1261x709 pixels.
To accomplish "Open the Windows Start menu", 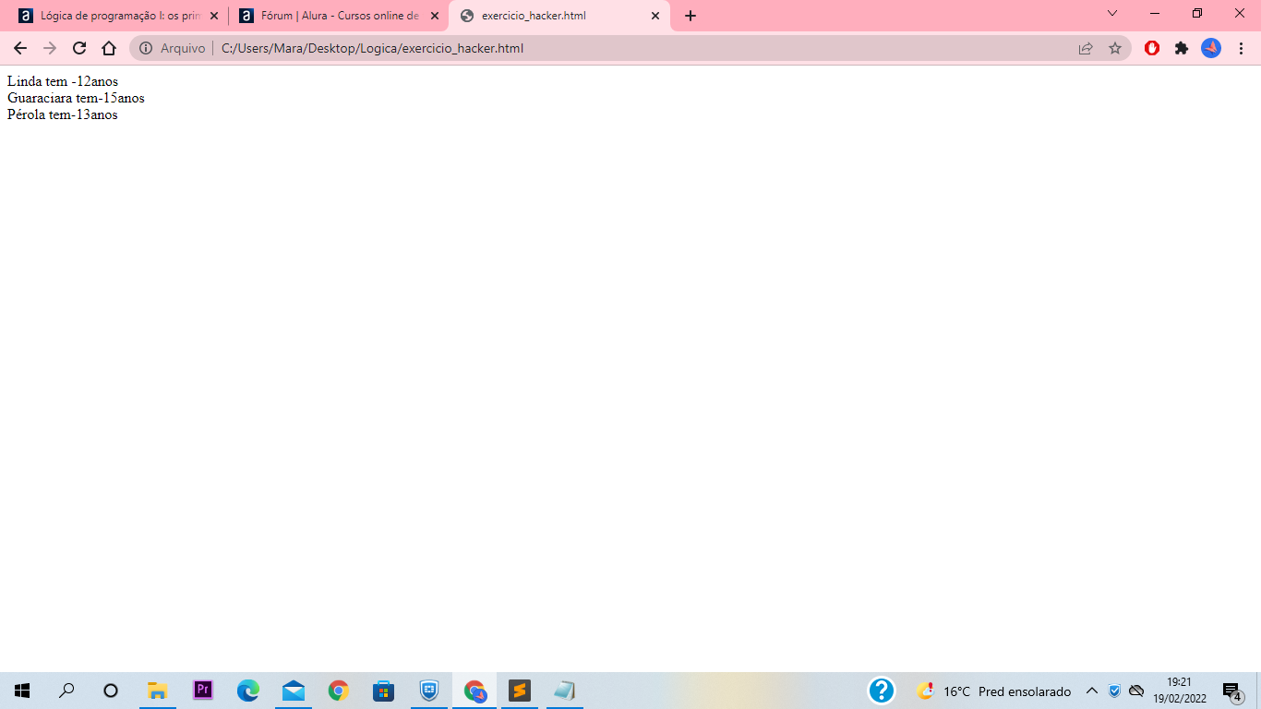I will pyautogui.click(x=22, y=691).
